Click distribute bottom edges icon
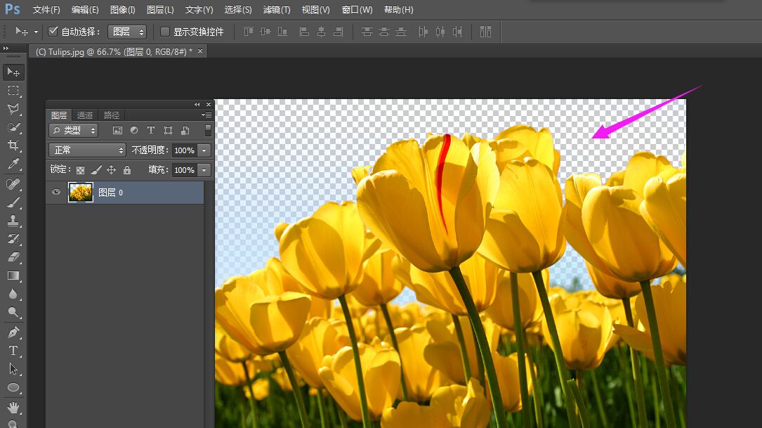The height and width of the screenshot is (428, 762). tap(401, 32)
